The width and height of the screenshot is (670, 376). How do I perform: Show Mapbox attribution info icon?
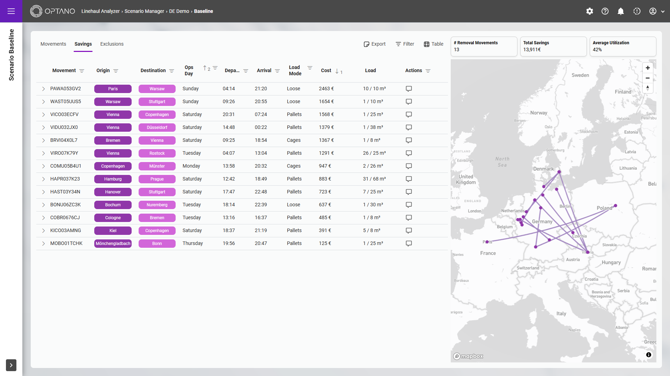pos(648,355)
